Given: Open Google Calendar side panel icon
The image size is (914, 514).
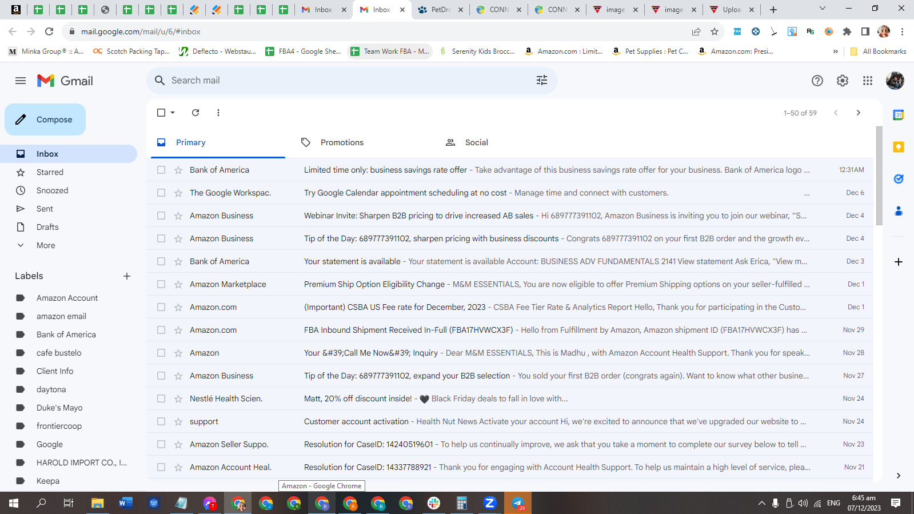Looking at the screenshot, I should coord(899,115).
